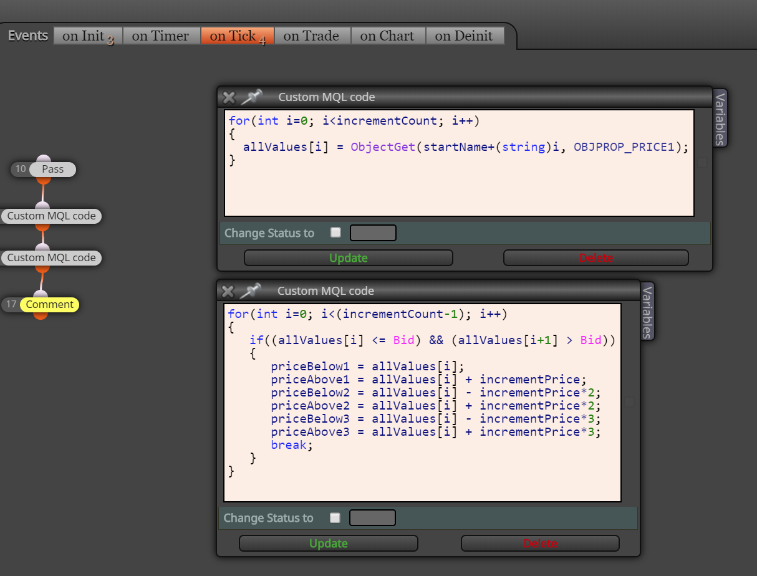Click orange output connector below Comment block

[x=41, y=315]
